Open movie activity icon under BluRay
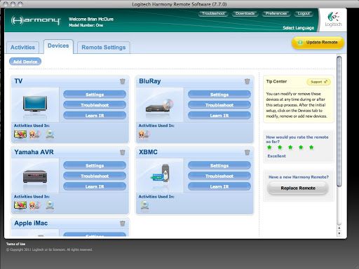This screenshot has height=269, width=359. [x=144, y=134]
